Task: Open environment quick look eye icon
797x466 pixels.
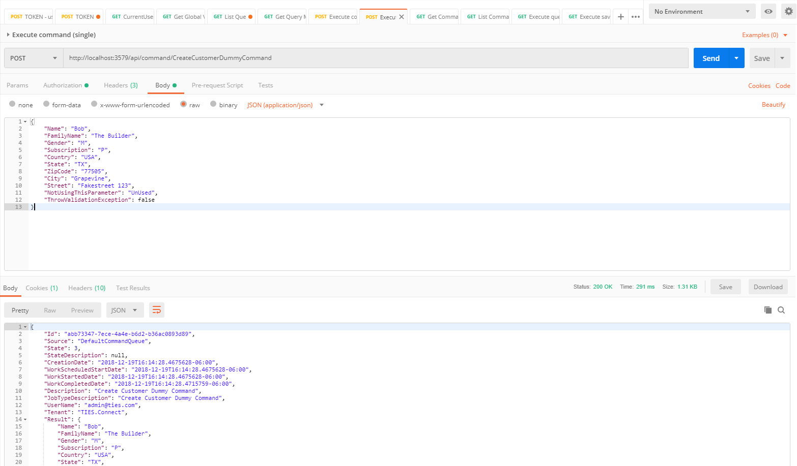Action: tap(768, 11)
